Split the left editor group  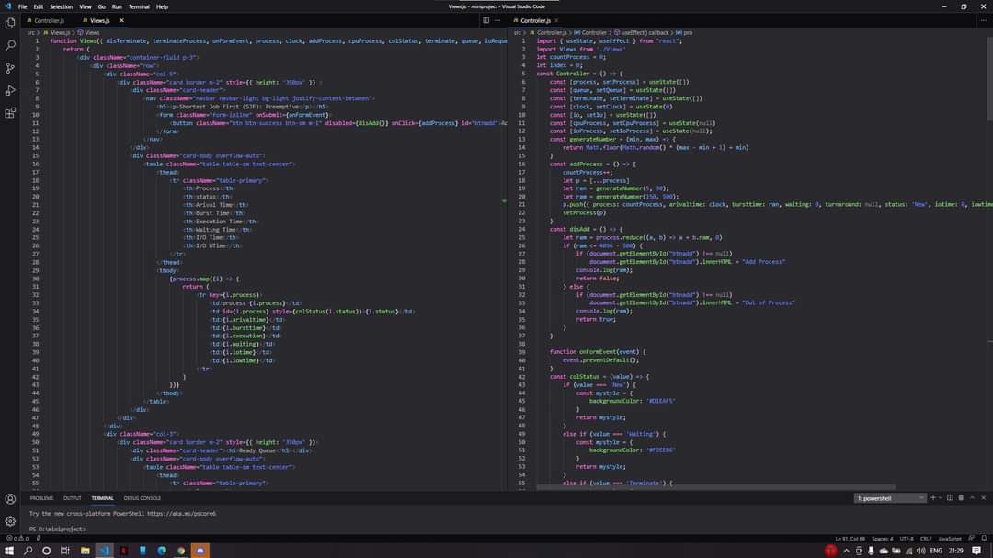click(485, 20)
